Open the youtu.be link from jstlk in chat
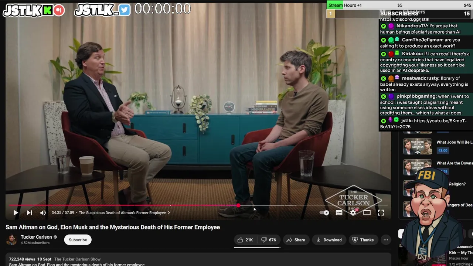 [x=423, y=124]
